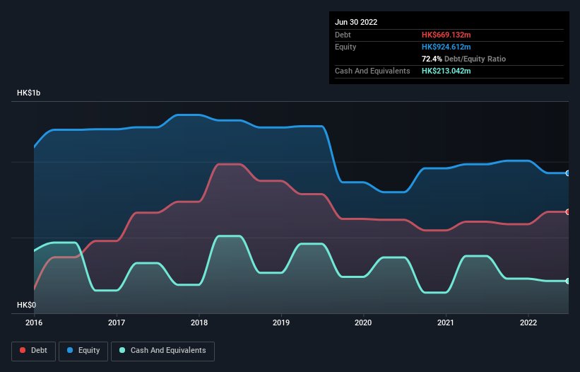Click the Cash value HK$213.042m
The image size is (580, 372).
coord(446,71)
